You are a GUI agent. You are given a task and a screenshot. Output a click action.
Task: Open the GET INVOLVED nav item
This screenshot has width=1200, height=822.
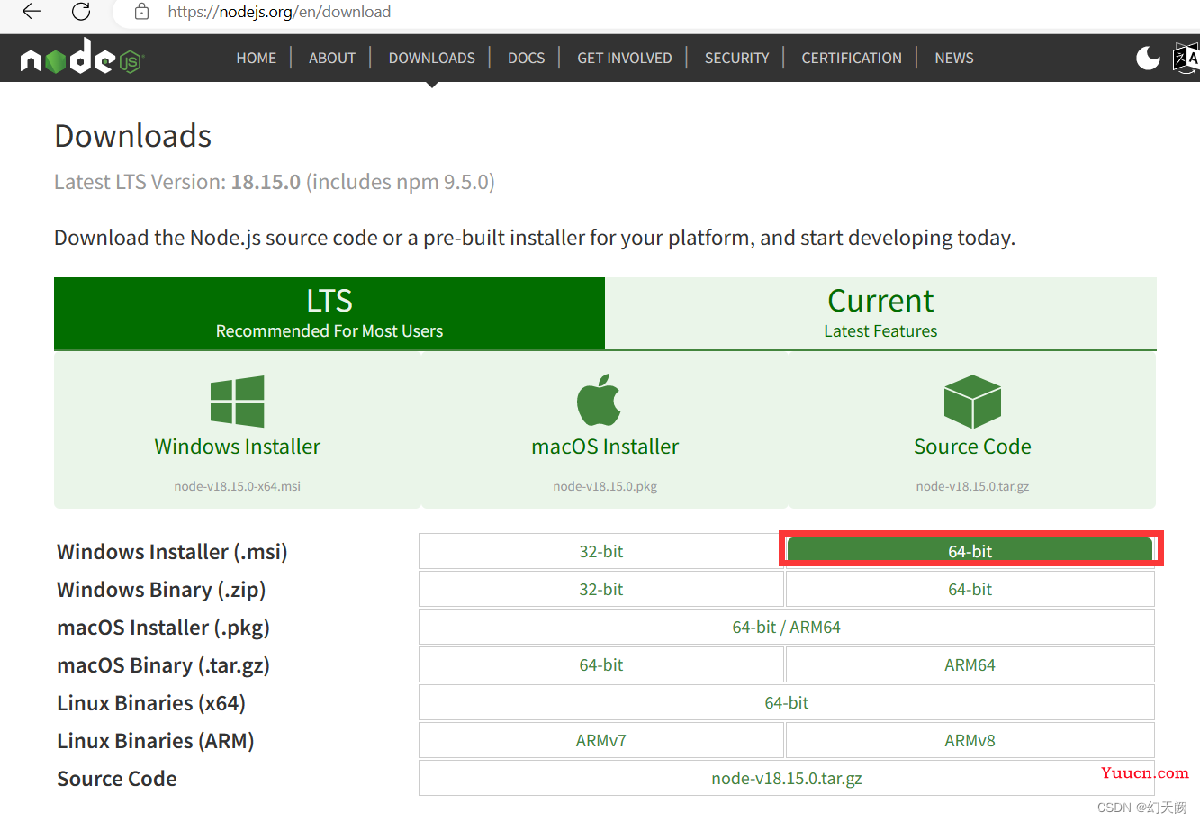(x=625, y=58)
